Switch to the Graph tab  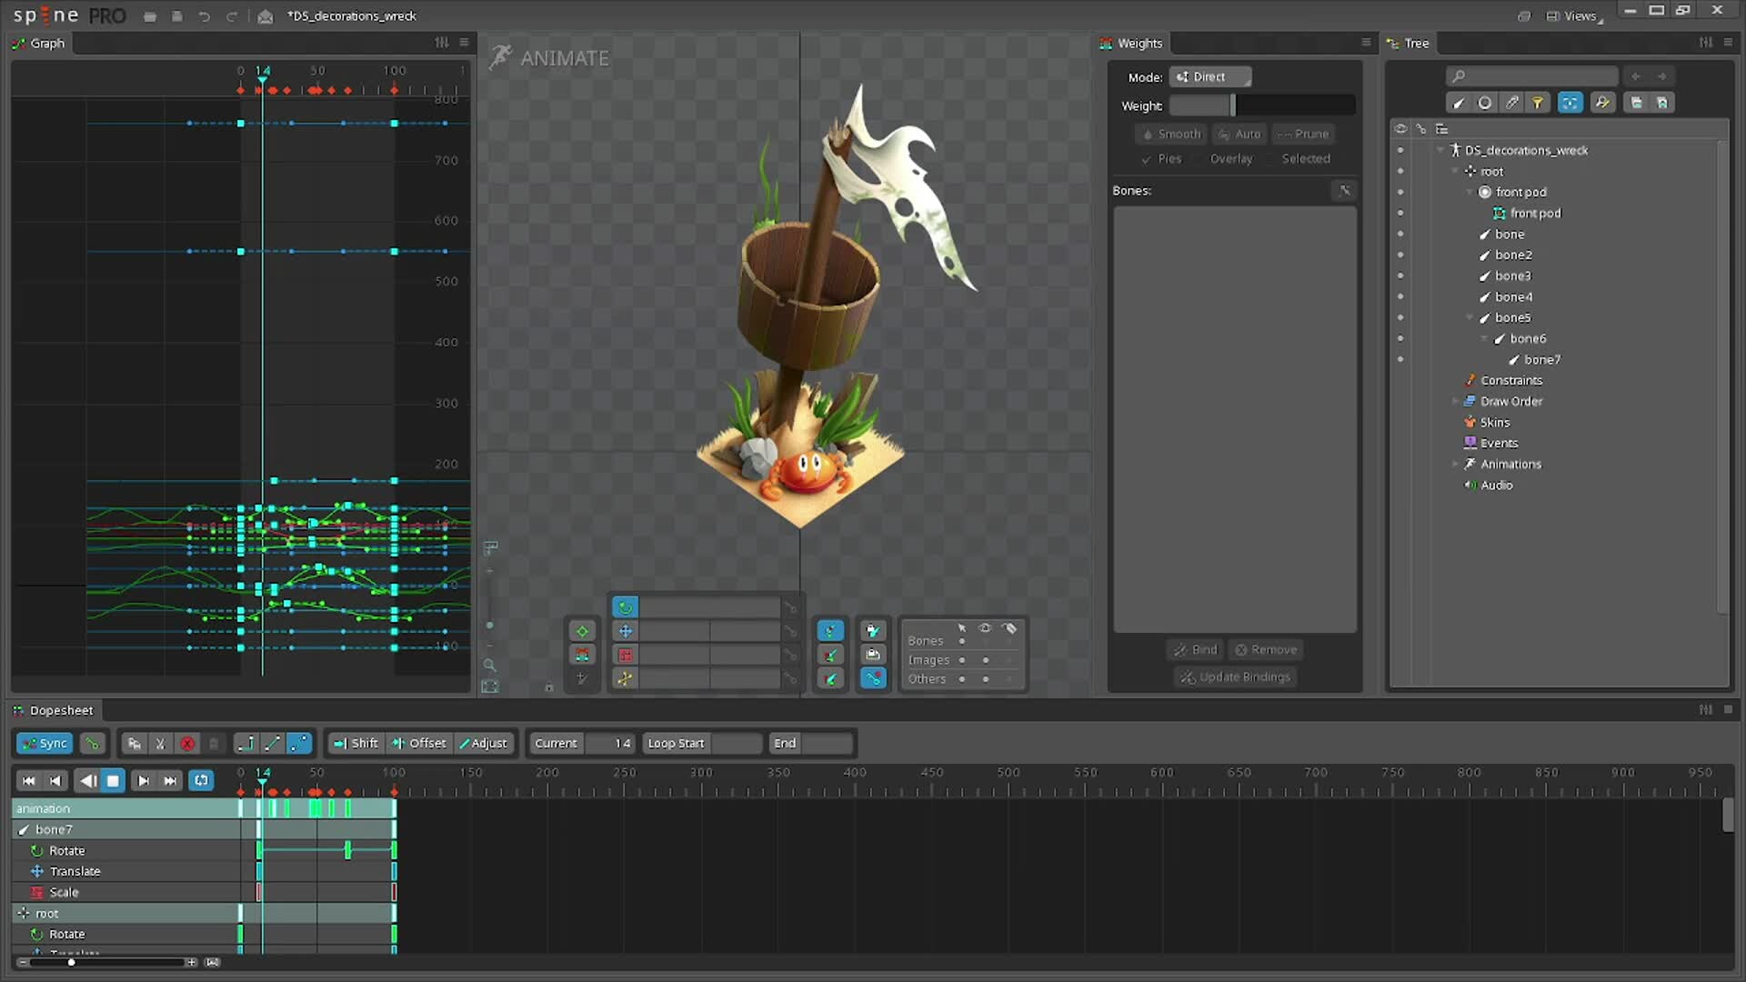[45, 43]
